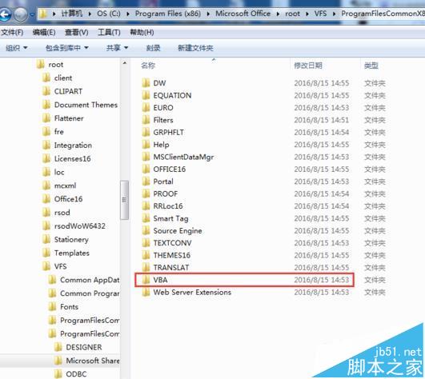Select DESIGNER in the navigation tree

(x=84, y=347)
